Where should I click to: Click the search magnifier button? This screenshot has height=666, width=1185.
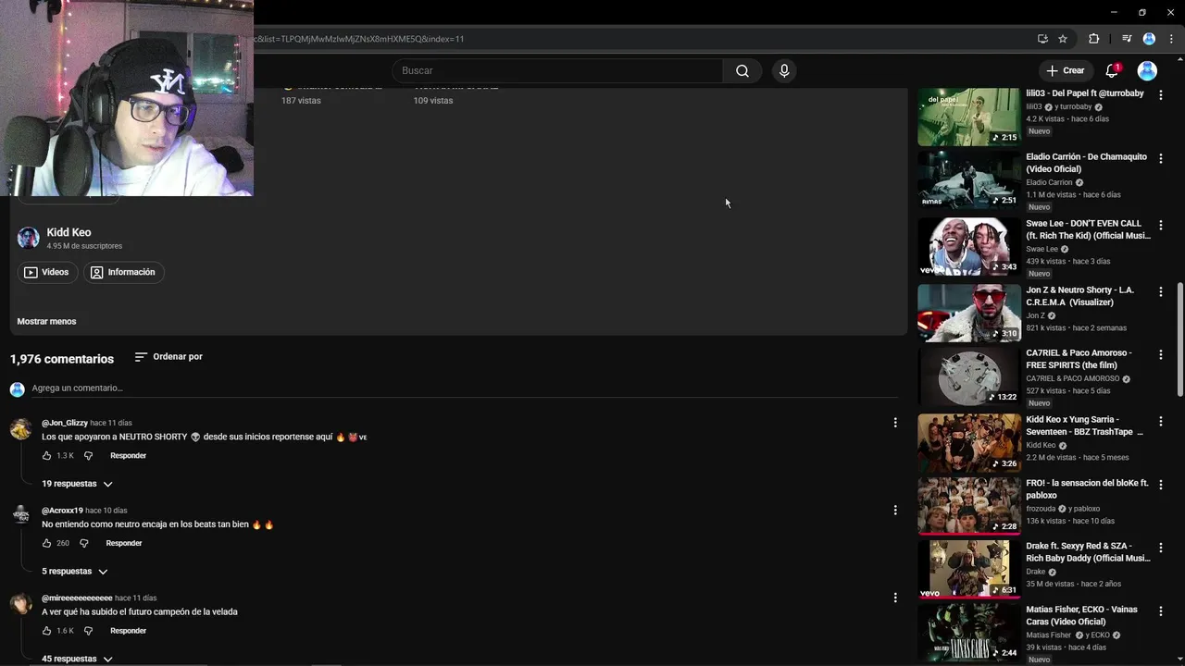pos(742,71)
